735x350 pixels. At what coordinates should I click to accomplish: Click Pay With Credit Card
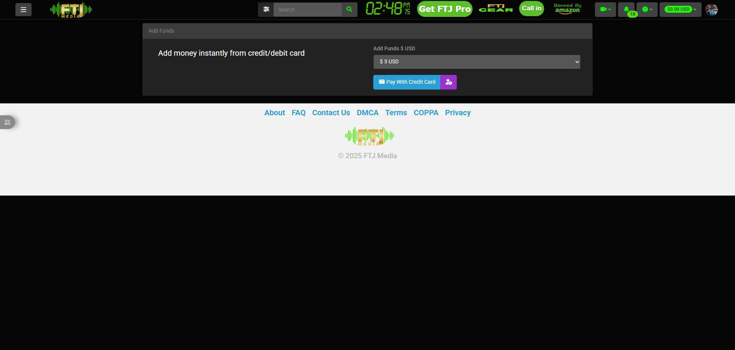click(x=407, y=82)
